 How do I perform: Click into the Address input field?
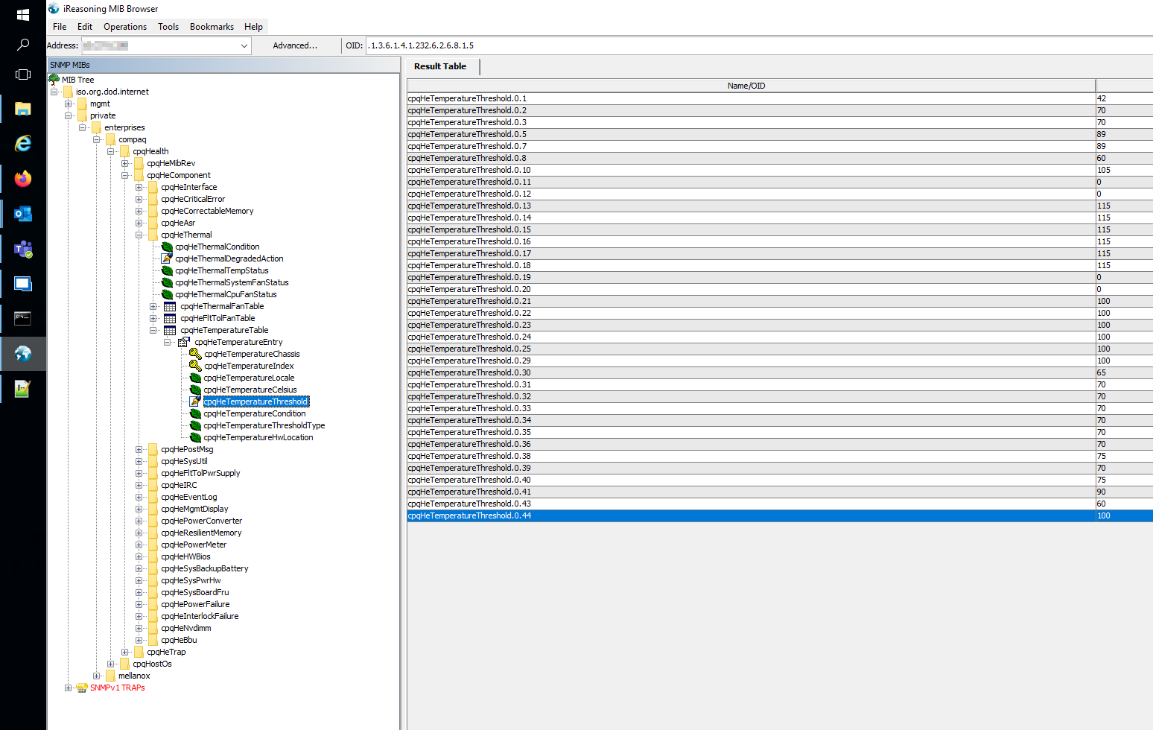(159, 45)
